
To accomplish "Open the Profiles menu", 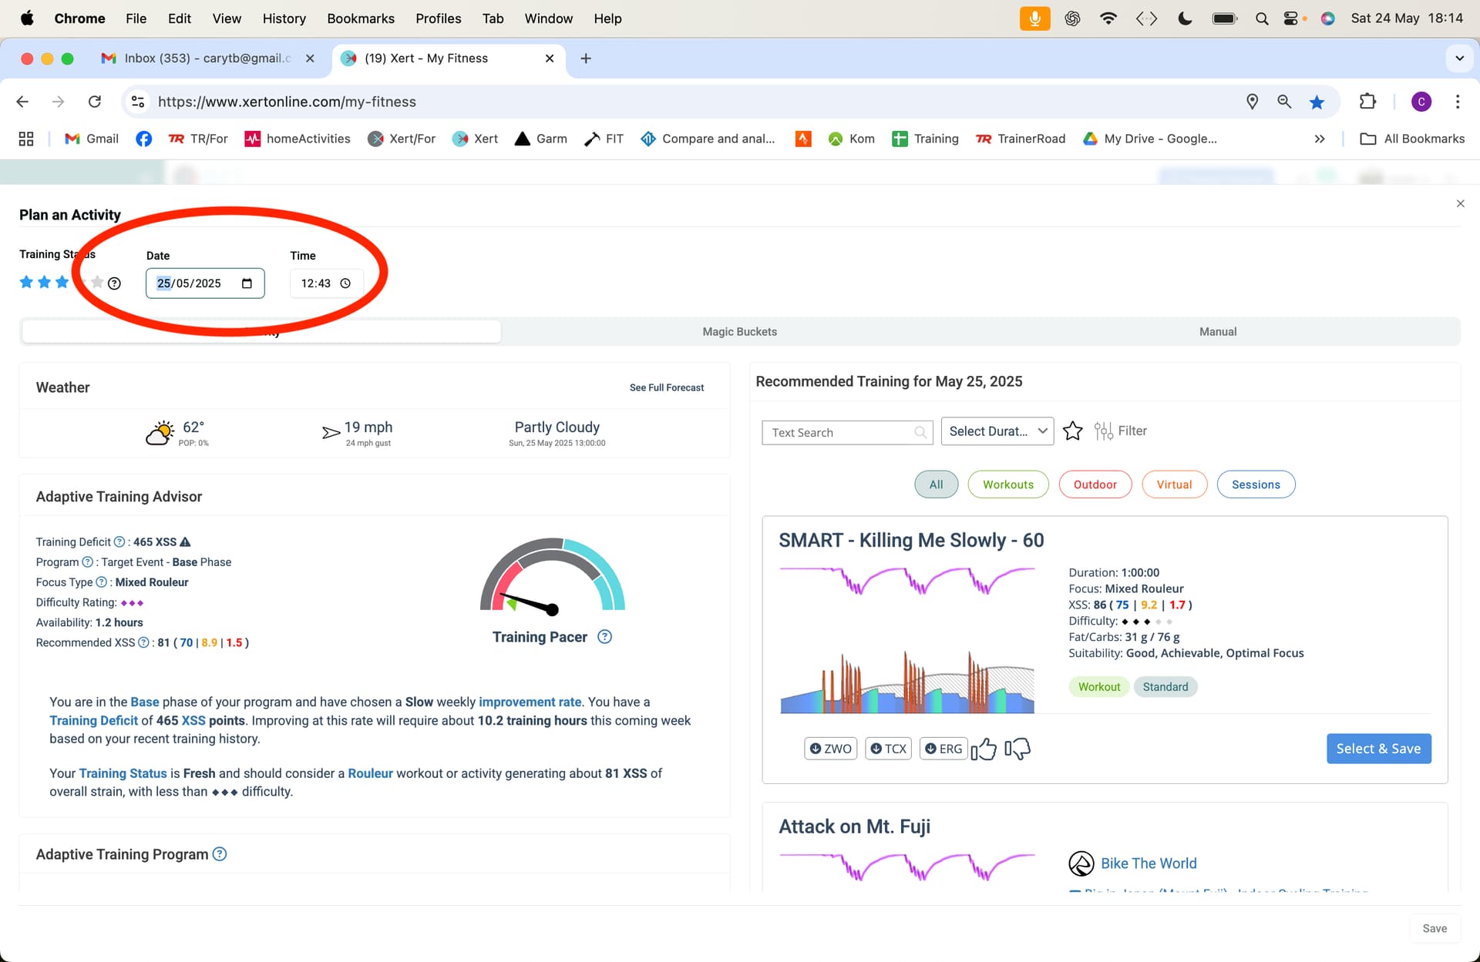I will (x=438, y=18).
